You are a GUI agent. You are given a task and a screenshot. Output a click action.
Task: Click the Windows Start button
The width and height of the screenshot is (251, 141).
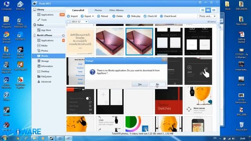pos(4,138)
